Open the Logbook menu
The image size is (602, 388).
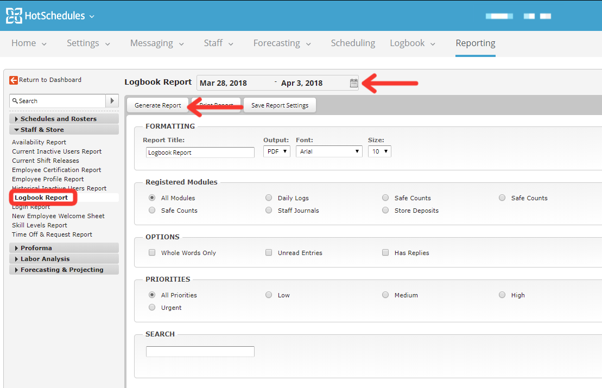[x=413, y=43]
